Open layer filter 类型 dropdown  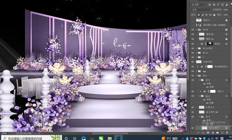pyautogui.click(x=198, y=5)
